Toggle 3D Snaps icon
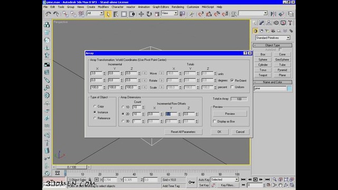Viewport: 338px width, 190px height. 201,14
